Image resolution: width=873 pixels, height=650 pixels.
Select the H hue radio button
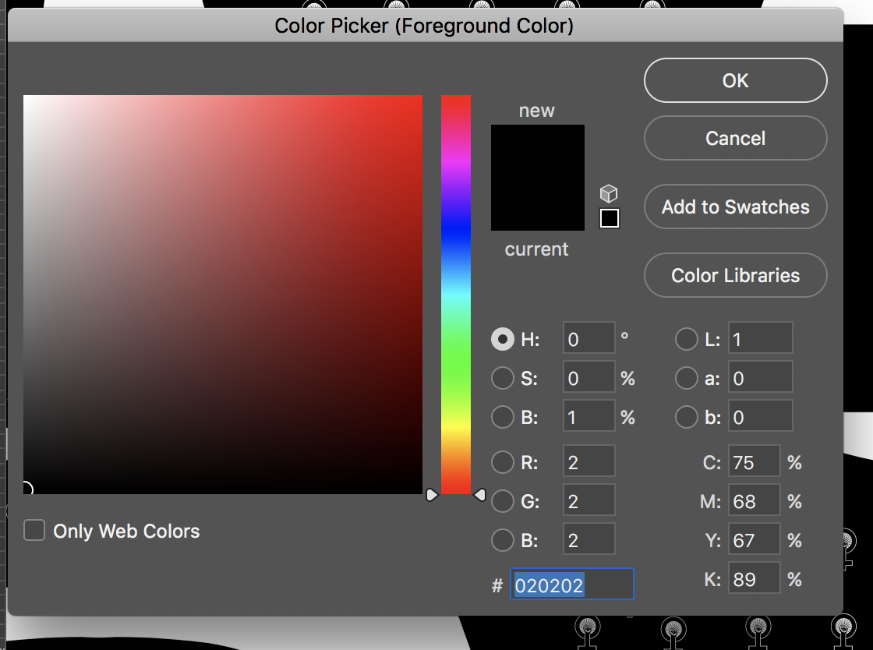[x=503, y=339]
